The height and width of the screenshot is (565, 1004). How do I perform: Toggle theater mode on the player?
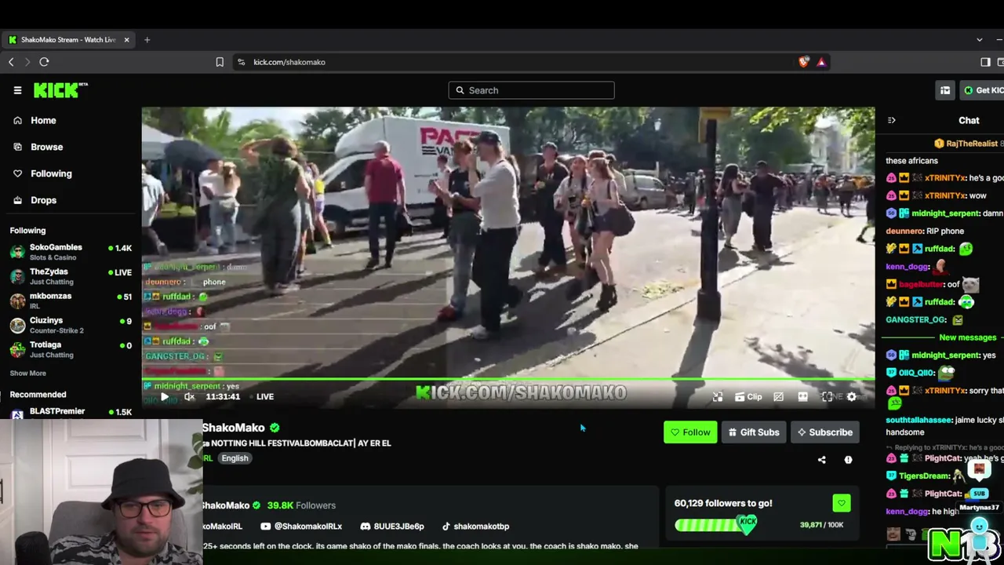802,397
